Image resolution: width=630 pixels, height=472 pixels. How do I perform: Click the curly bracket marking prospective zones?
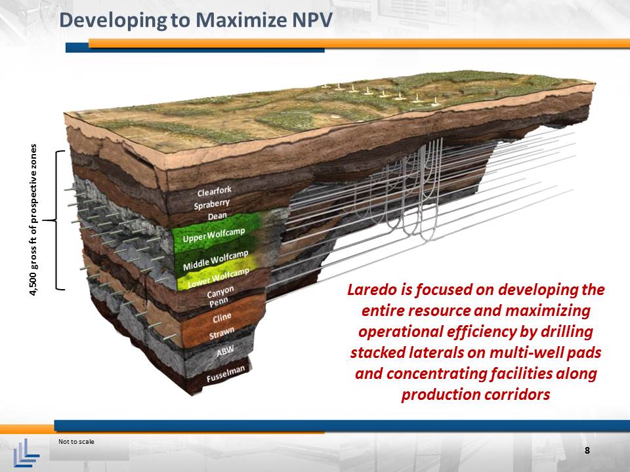(x=54, y=220)
